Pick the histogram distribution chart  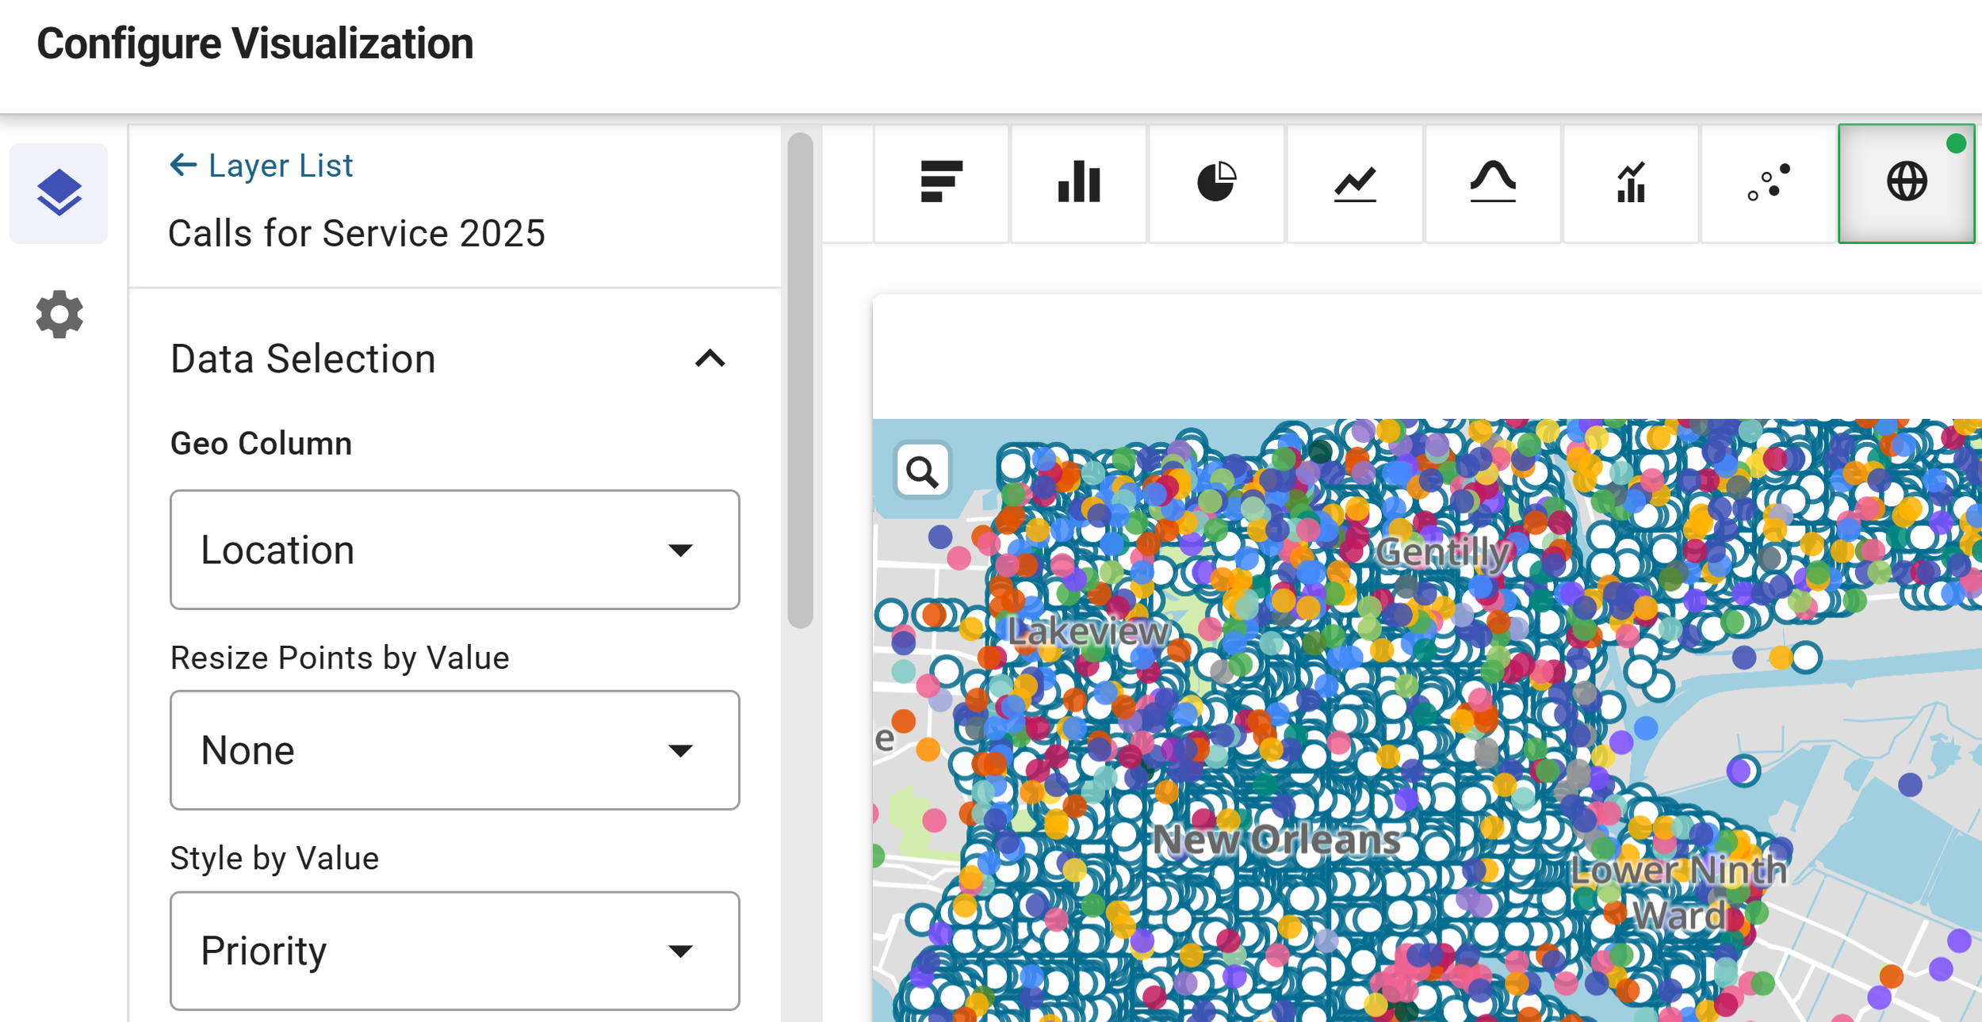1492,182
